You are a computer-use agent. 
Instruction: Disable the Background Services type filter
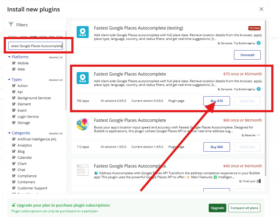(14, 98)
